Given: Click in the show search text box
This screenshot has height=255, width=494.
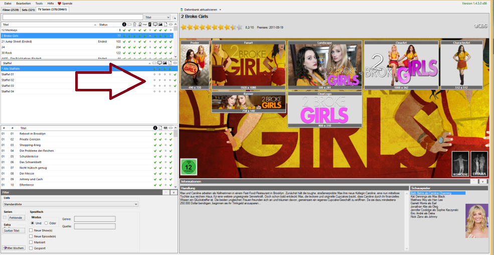Looking at the screenshot, I should pos(72,18).
